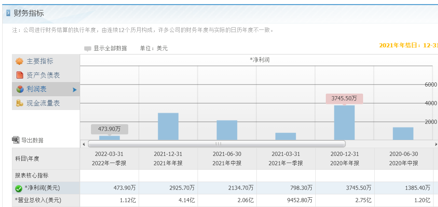The image size is (438, 207).
Task: Click the 报表核心指标 row label
Action: (x=32, y=175)
